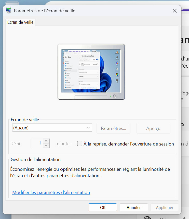Click the screen saver icon in the title bar
Screen dimensions: 189x219
(9, 11)
